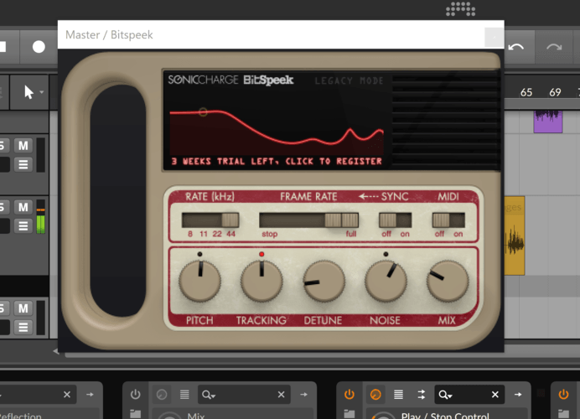Click the Master / Bitspeek window title

click(109, 34)
